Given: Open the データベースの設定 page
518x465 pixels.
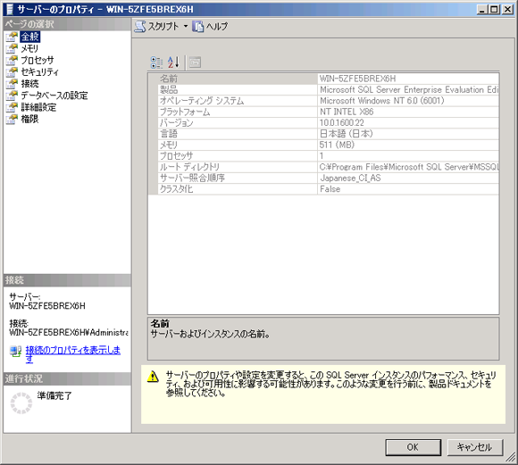Looking at the screenshot, I should pyautogui.click(x=54, y=95).
